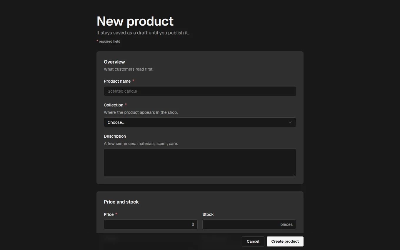Click the chevron arrow in Collection select

point(290,122)
